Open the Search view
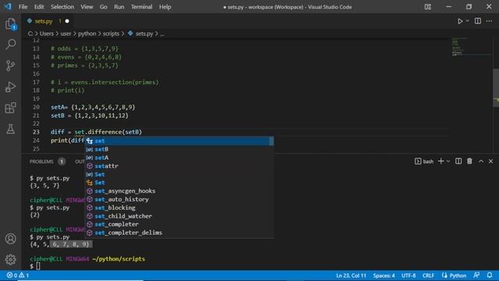The image size is (499, 281). coord(10,44)
